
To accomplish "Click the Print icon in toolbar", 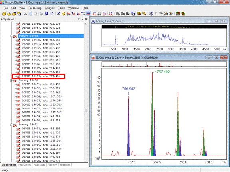I will pos(42,14).
